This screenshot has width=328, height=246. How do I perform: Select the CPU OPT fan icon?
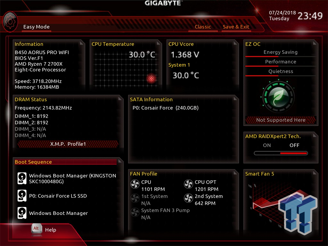(188, 184)
